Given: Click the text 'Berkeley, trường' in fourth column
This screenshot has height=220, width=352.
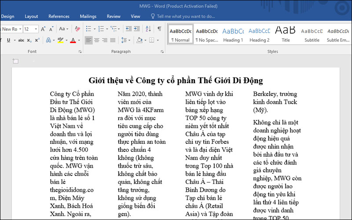Looking at the screenshot, I should tap(275, 94).
